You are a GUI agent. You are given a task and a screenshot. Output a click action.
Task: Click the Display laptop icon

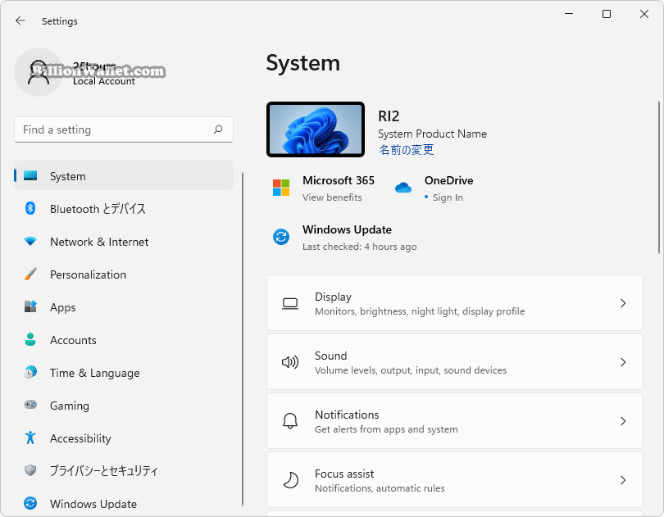pos(290,304)
